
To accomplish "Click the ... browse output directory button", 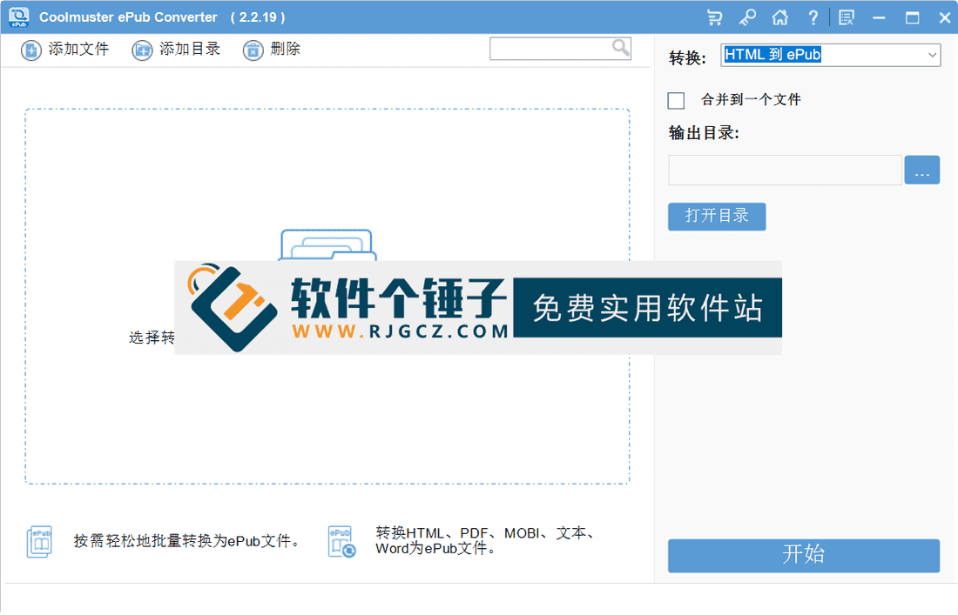I will [x=922, y=170].
